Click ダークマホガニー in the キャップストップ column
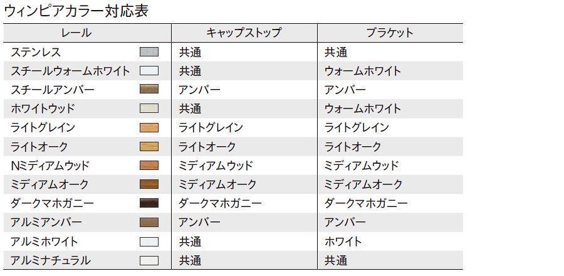Screen dimensions: 564x276 pyautogui.click(x=220, y=203)
